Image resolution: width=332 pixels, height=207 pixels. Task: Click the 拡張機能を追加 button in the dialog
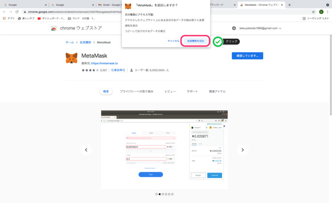[x=195, y=41]
